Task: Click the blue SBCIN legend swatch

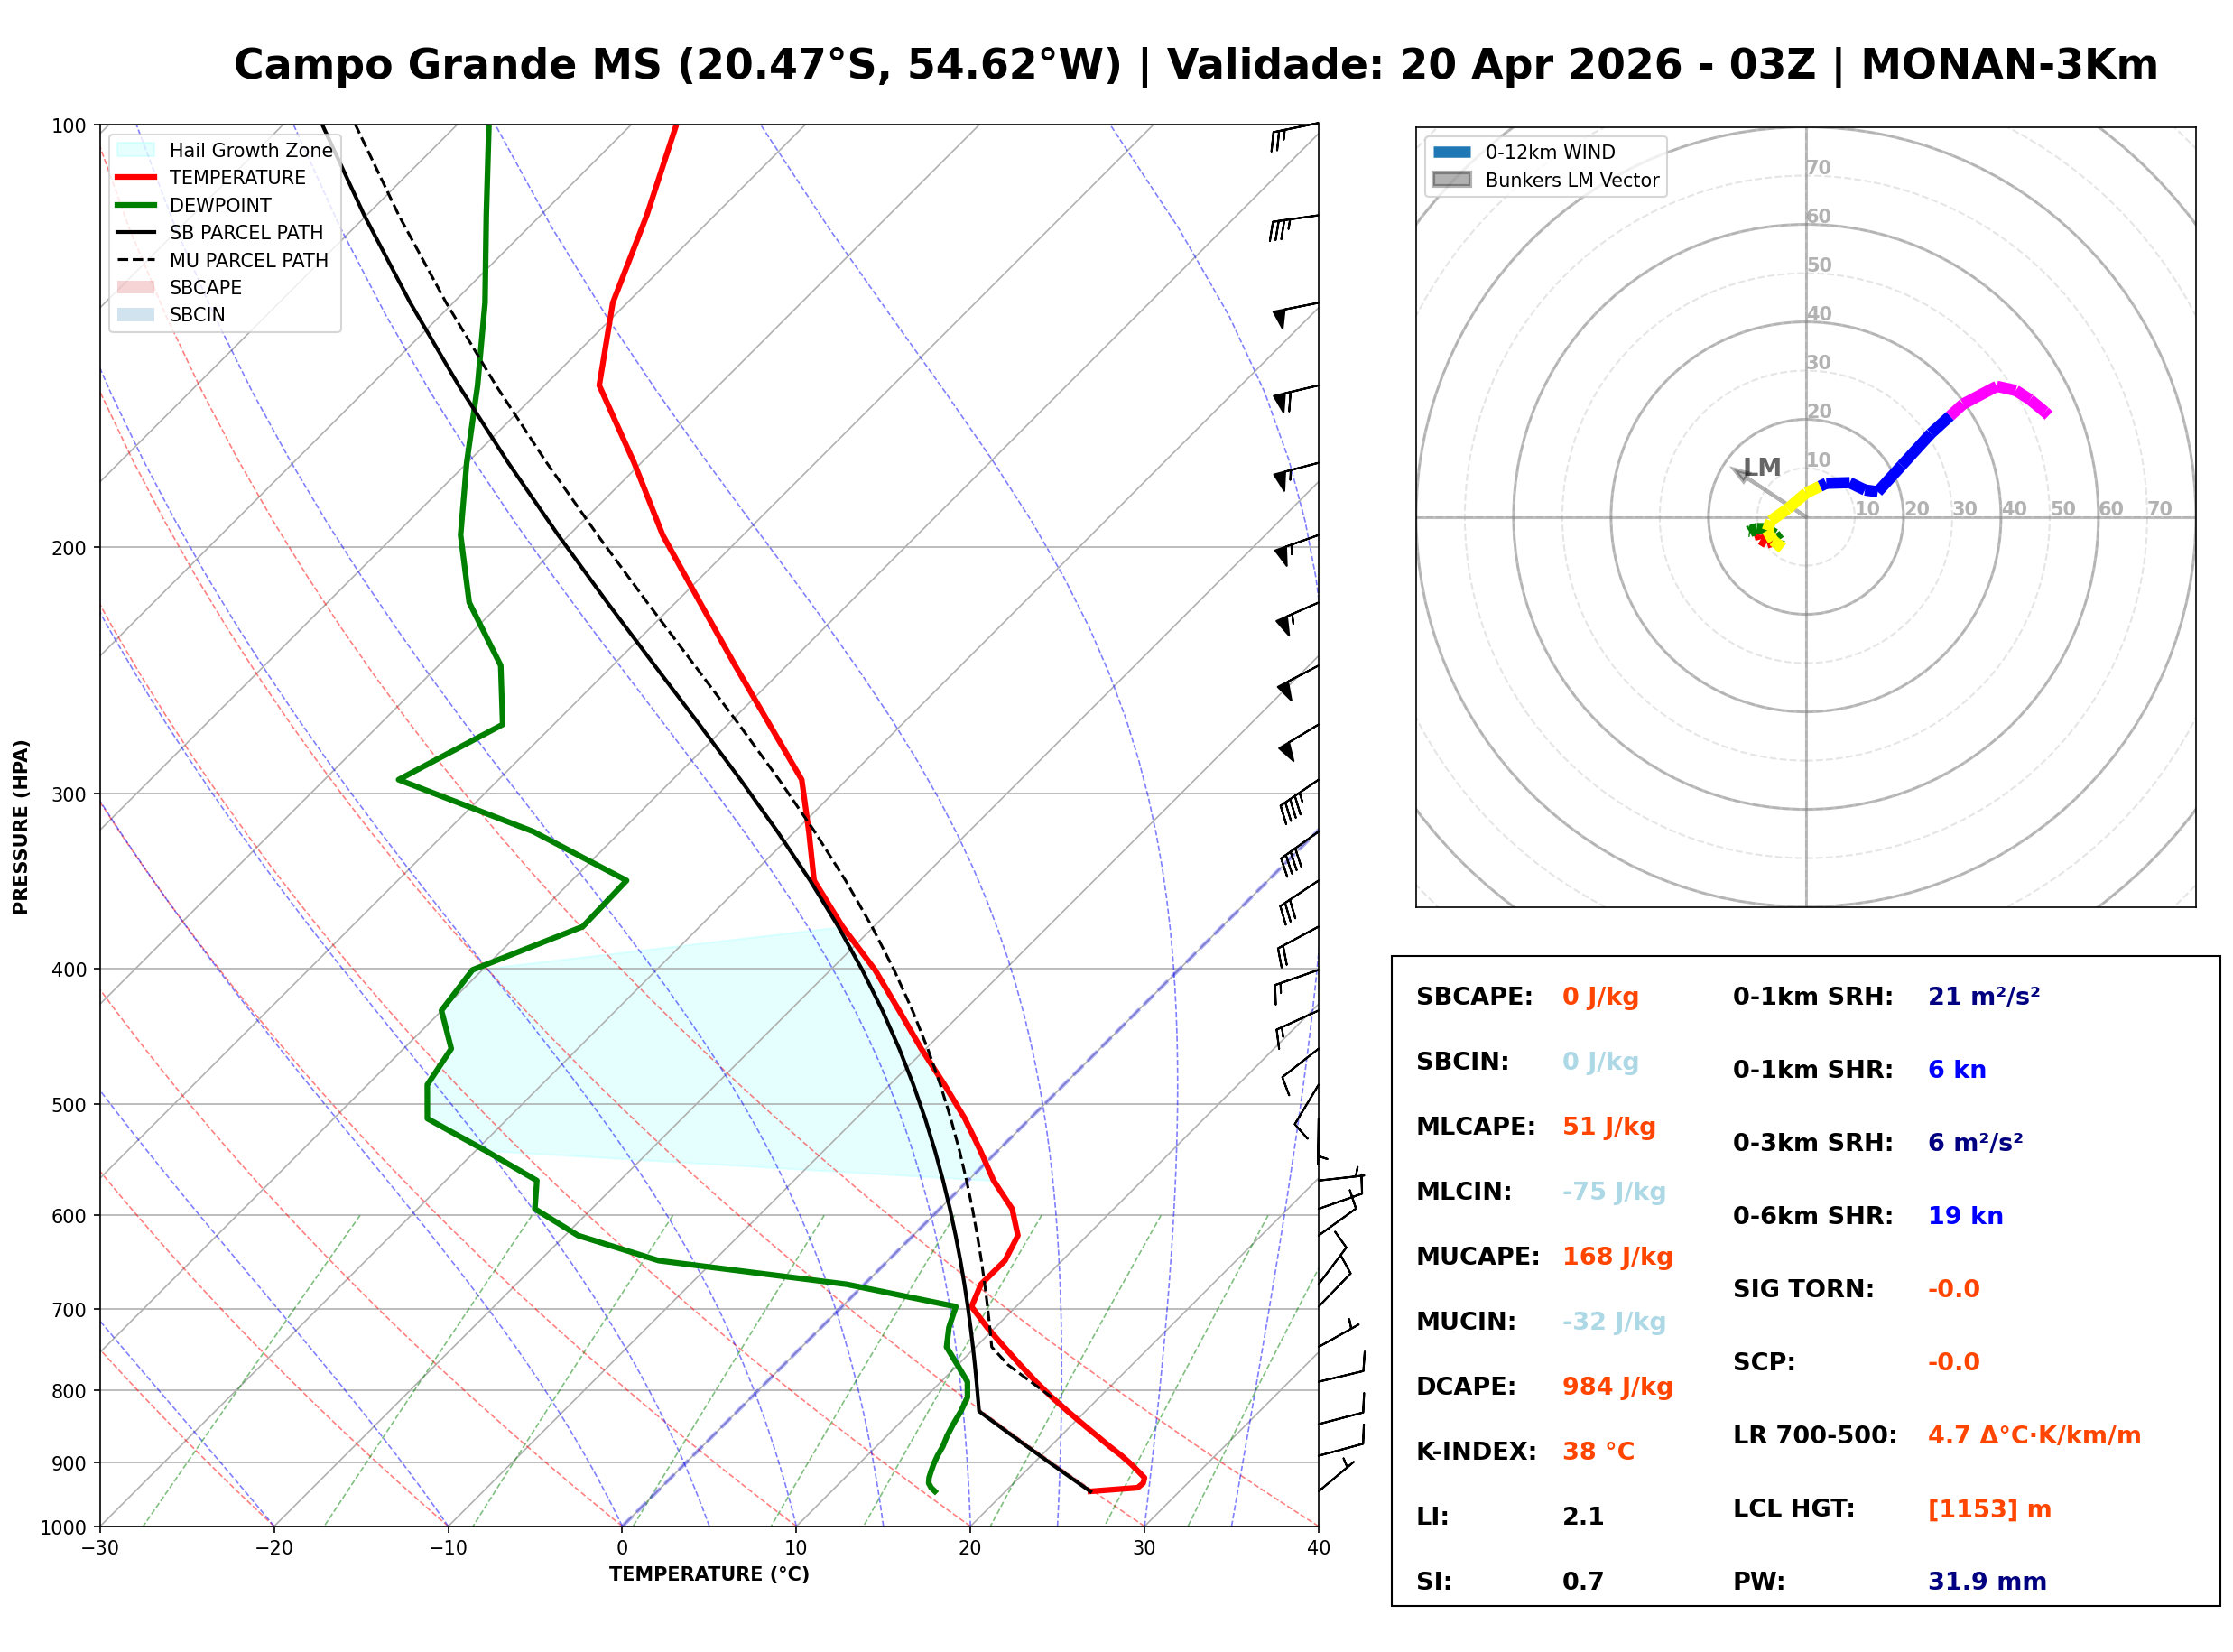Action: (136, 314)
